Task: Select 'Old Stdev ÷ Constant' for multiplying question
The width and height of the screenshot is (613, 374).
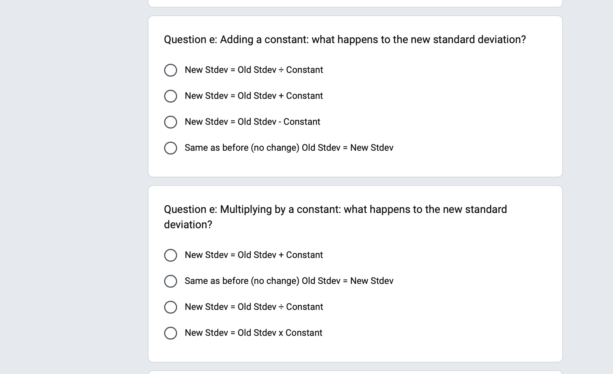Action: click(171, 307)
